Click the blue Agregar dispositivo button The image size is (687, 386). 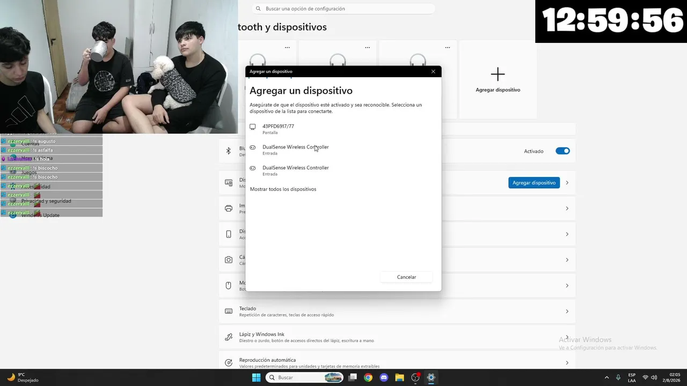534,183
